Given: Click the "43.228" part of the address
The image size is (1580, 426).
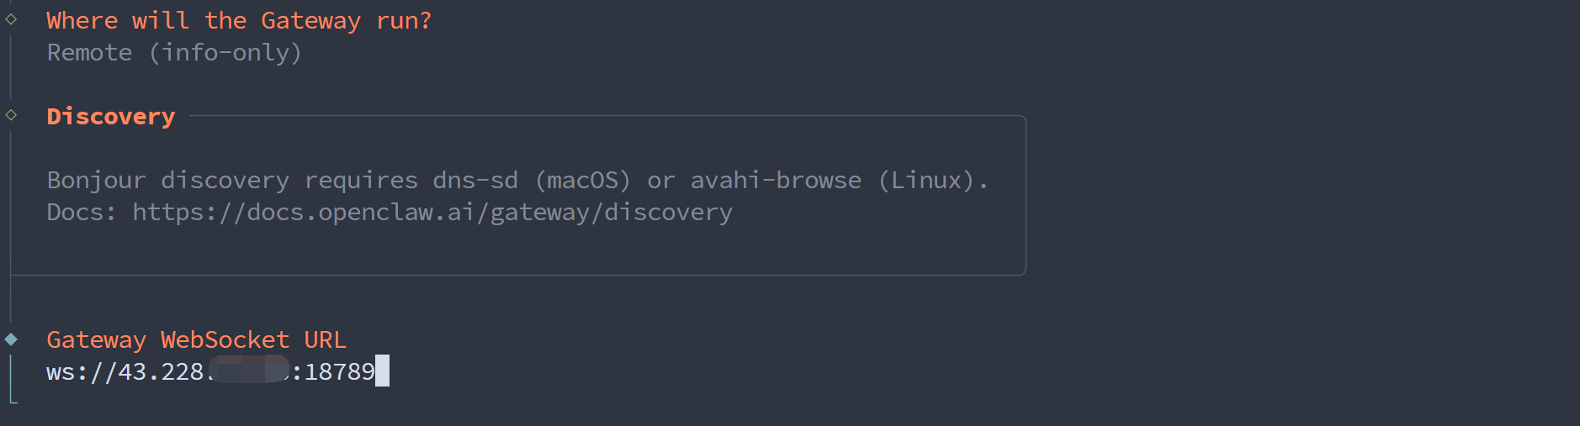Looking at the screenshot, I should [x=160, y=371].
